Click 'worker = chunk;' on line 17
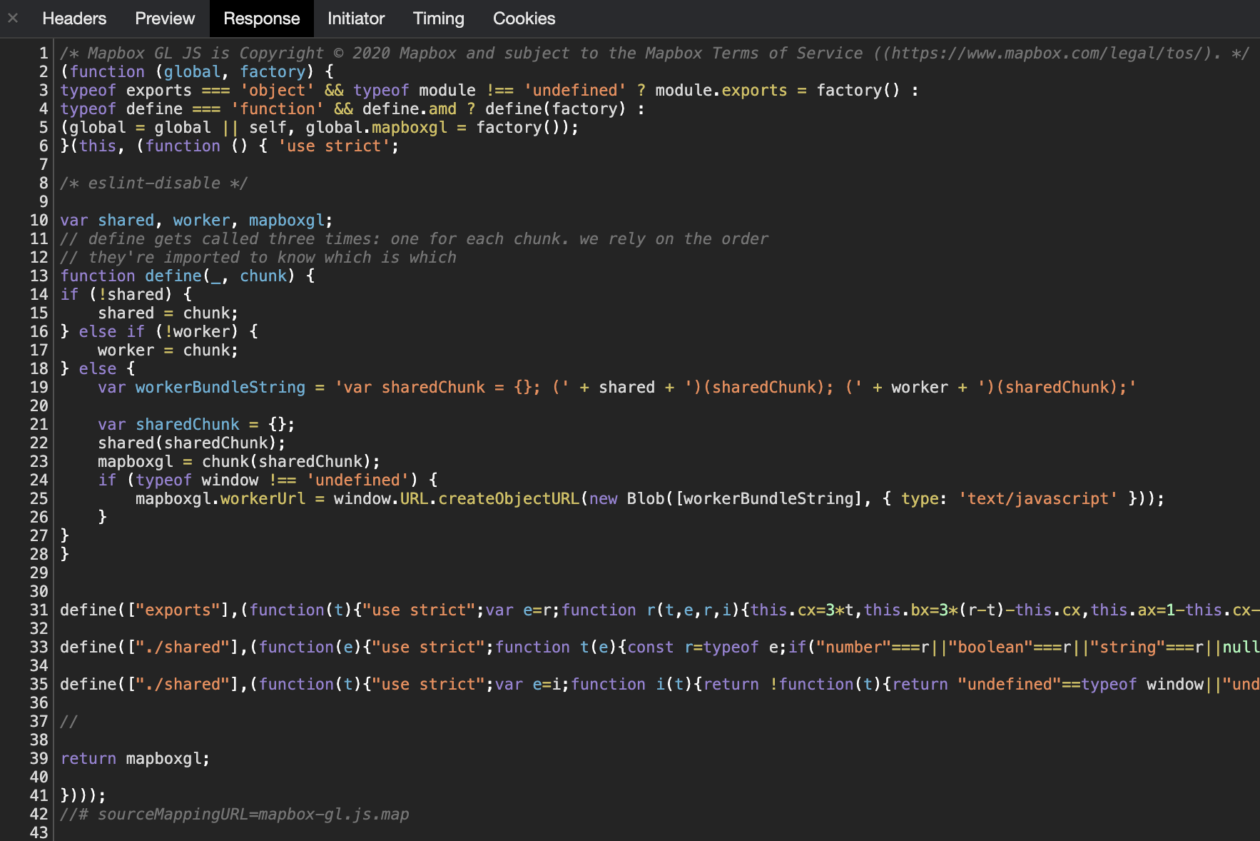Viewport: 1260px width, 841px height. (168, 351)
